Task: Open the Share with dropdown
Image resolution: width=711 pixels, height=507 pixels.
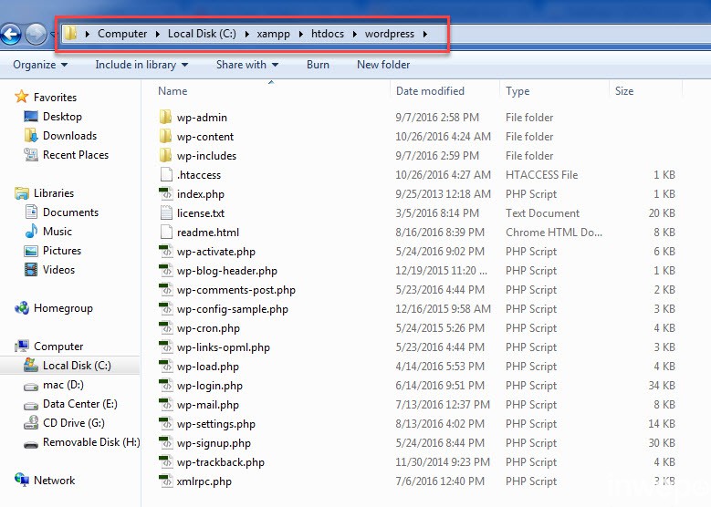Action: coord(247,65)
